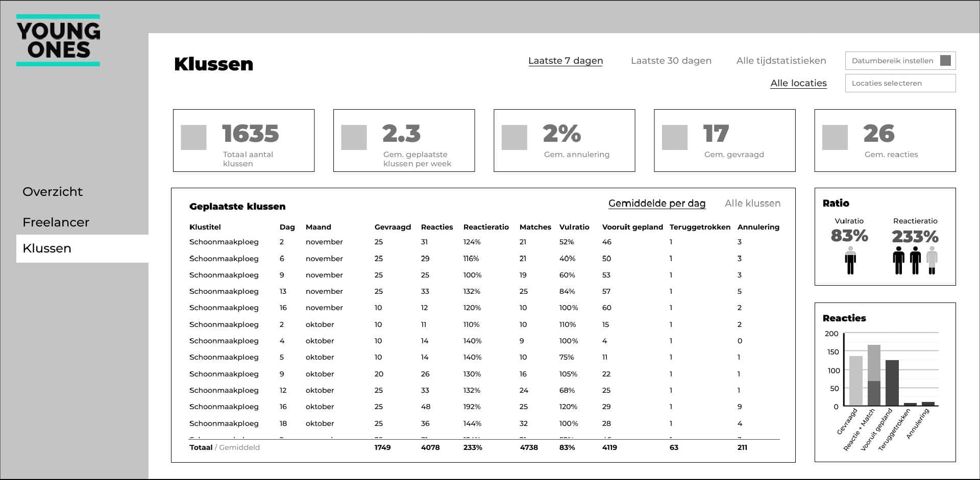Image resolution: width=980 pixels, height=480 pixels.
Task: Open the Locaties selecteren dropdown
Action: pyautogui.click(x=900, y=83)
